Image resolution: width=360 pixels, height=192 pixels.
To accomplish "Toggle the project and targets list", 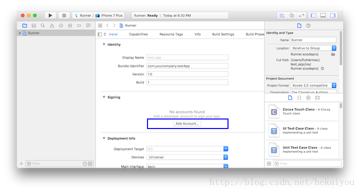I will click(x=99, y=34).
